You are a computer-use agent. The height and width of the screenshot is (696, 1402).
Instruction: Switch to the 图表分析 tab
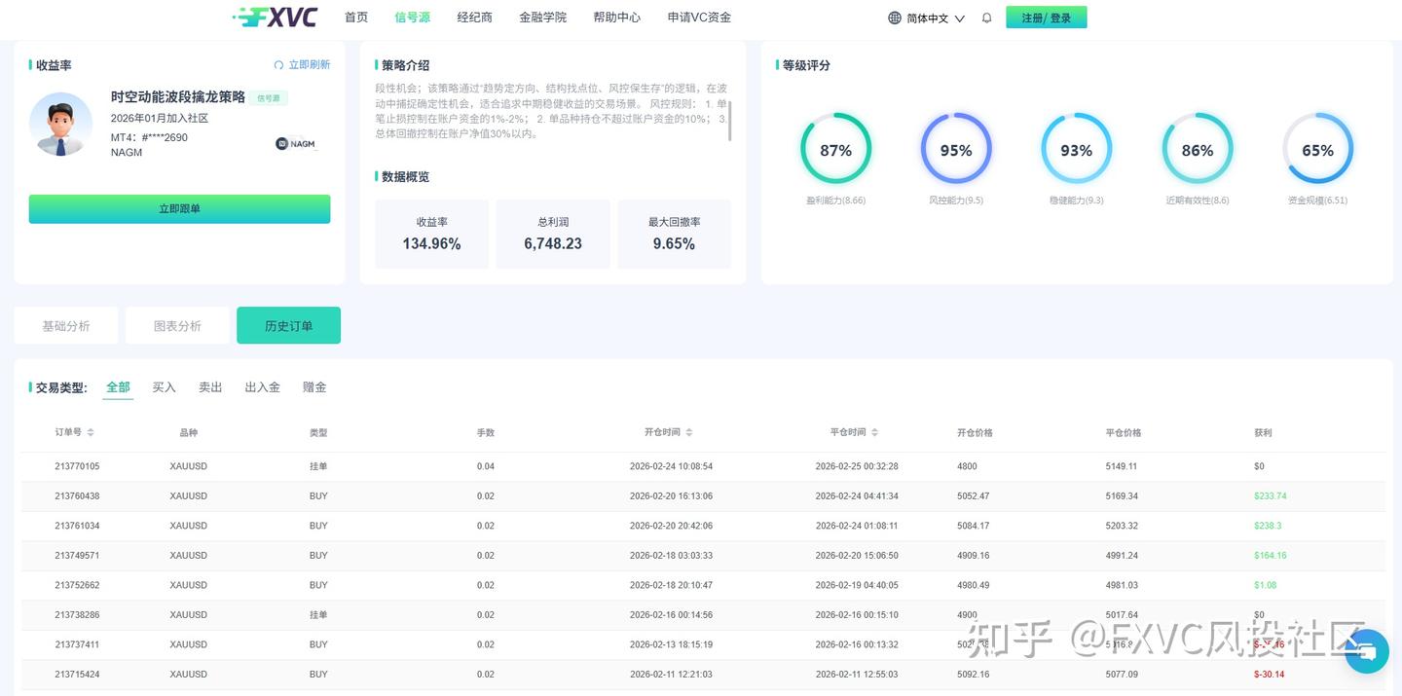click(x=177, y=325)
